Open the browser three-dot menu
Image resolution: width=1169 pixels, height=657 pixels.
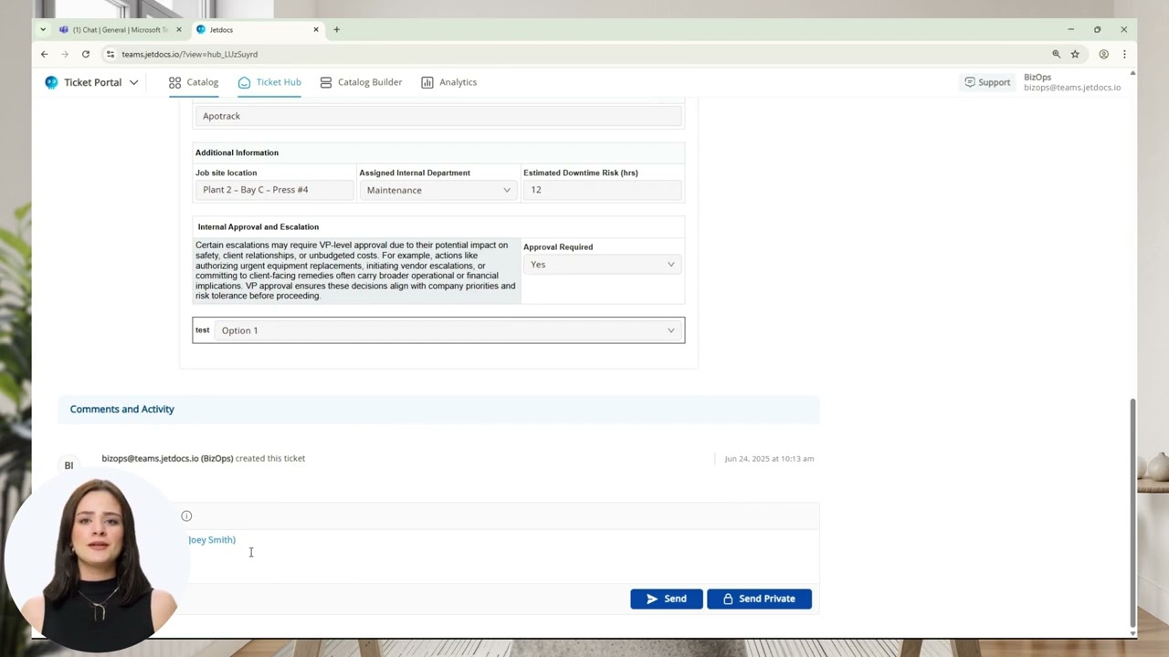[x=1124, y=54]
